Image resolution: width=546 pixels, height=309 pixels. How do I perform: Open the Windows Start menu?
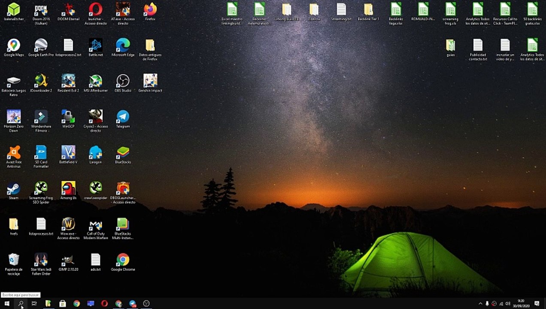pyautogui.click(x=7, y=303)
